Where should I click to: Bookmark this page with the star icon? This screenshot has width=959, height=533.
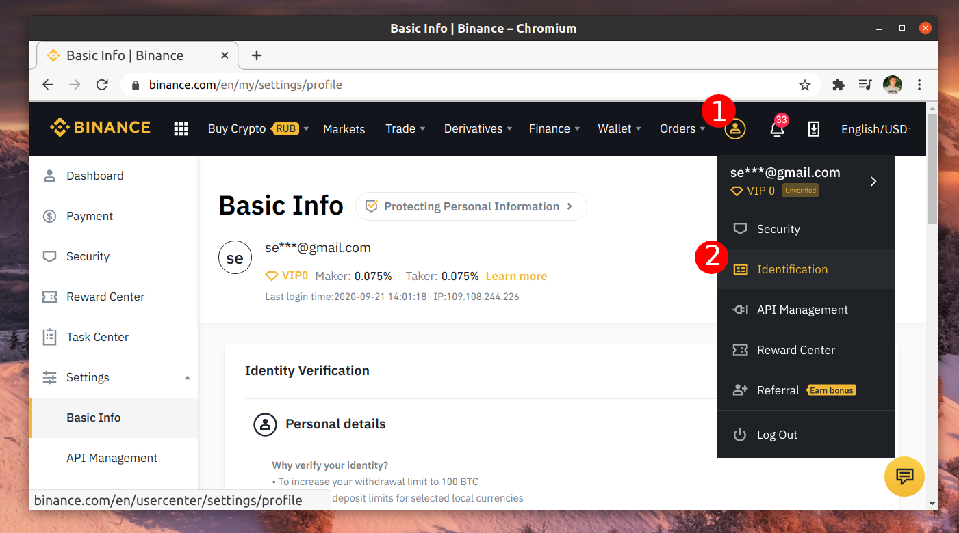(x=805, y=85)
